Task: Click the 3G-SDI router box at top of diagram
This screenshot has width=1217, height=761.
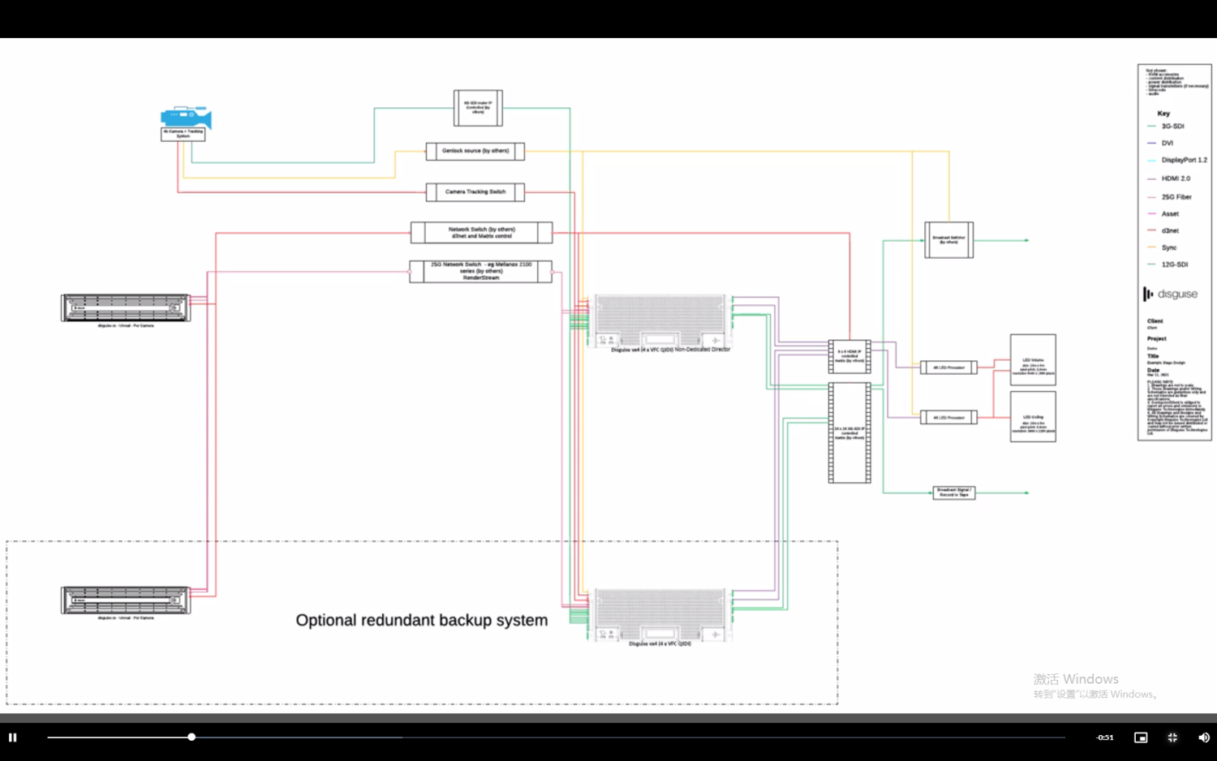Action: 478,108
